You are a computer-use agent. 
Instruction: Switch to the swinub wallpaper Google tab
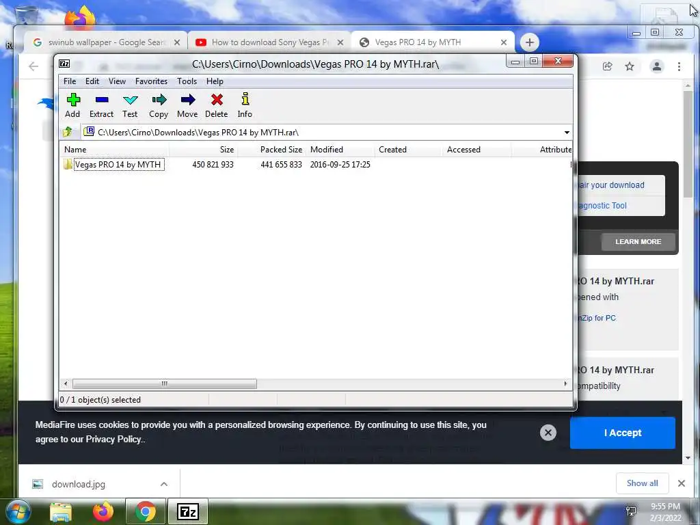[x=105, y=42]
